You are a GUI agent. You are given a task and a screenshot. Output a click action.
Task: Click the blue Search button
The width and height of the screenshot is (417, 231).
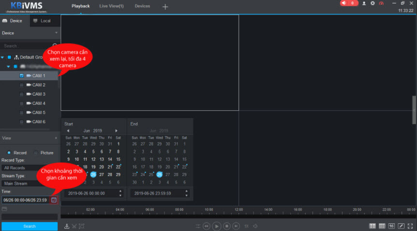[29, 226]
